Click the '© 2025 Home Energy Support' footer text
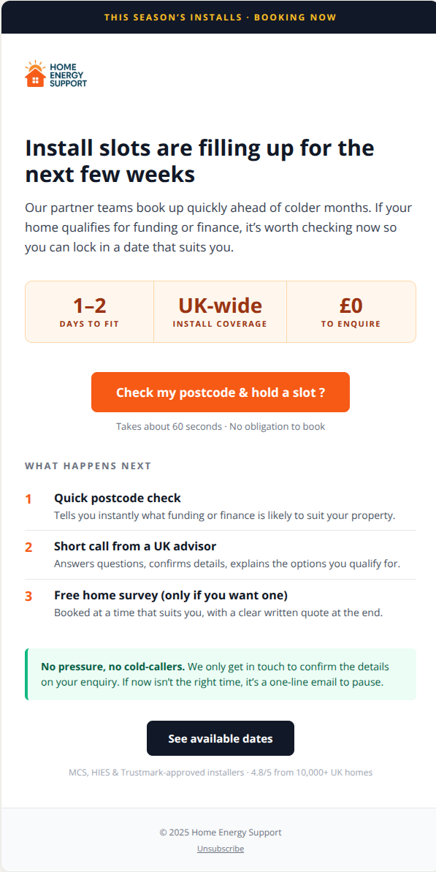This screenshot has height=872, width=436. pos(221,833)
